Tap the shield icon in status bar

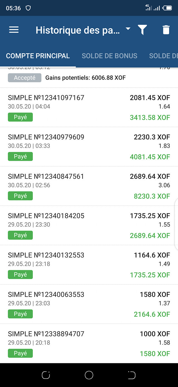point(28,8)
